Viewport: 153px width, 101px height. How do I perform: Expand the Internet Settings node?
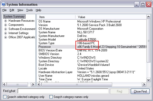click(x=6, y=33)
